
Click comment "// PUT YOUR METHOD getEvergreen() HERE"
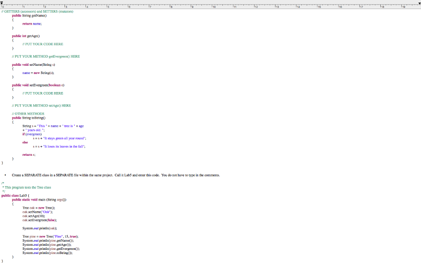click(x=46, y=57)
